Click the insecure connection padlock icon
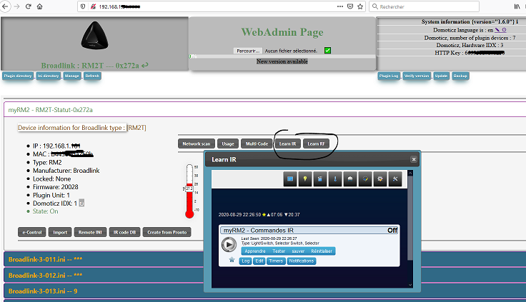526x302 pixels. tap(93, 6)
